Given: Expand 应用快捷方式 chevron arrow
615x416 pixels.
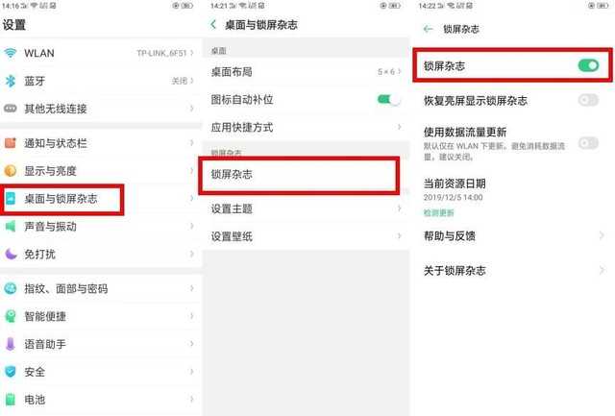Looking at the screenshot, I should click(x=400, y=127).
